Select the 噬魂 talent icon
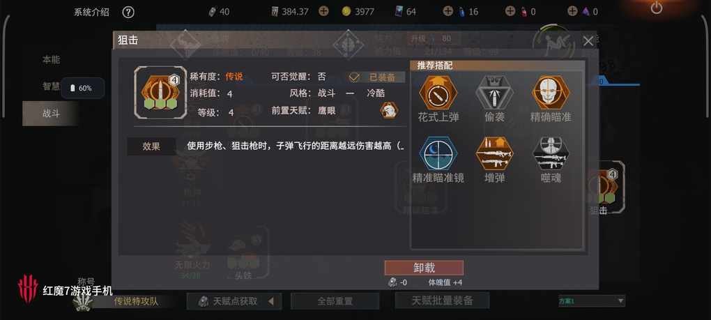The width and height of the screenshot is (711, 320). click(551, 153)
